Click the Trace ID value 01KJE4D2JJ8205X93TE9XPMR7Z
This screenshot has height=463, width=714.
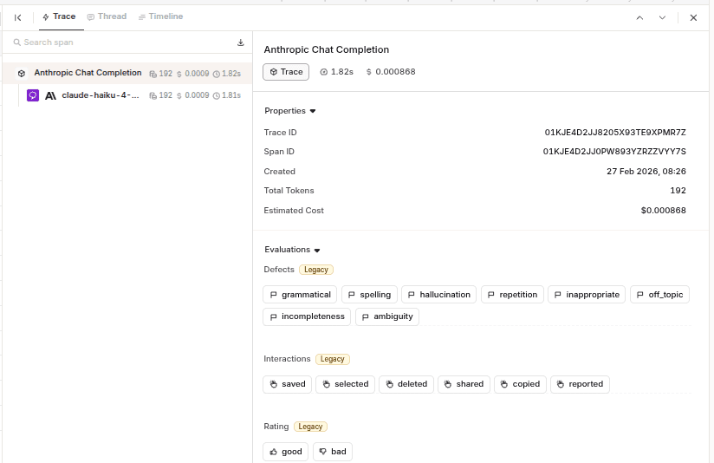pos(615,133)
